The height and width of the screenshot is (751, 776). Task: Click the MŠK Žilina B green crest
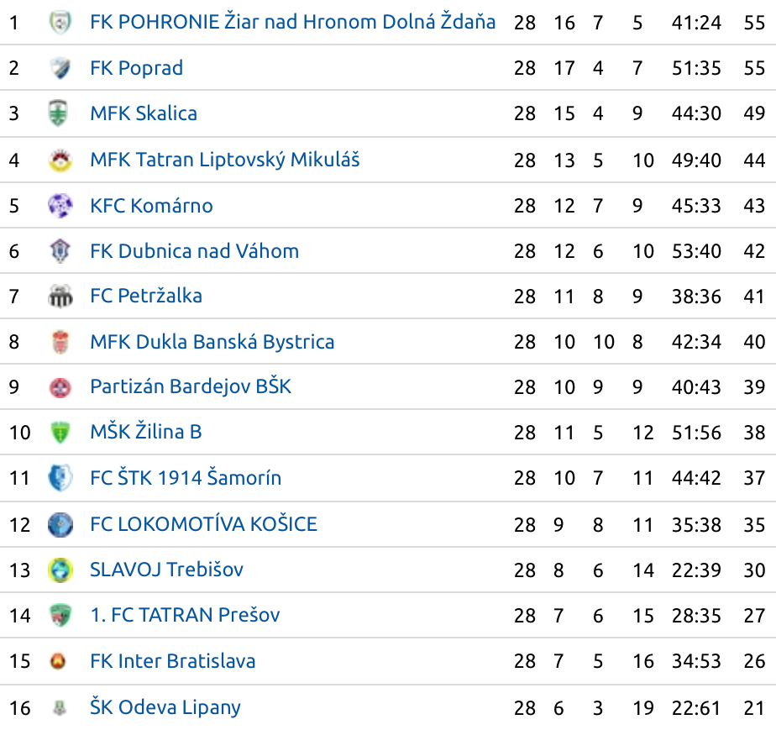60,432
